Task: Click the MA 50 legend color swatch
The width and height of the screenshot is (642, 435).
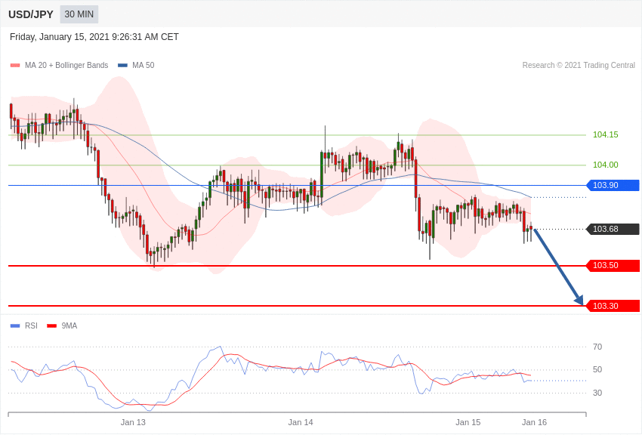Action: pos(122,65)
